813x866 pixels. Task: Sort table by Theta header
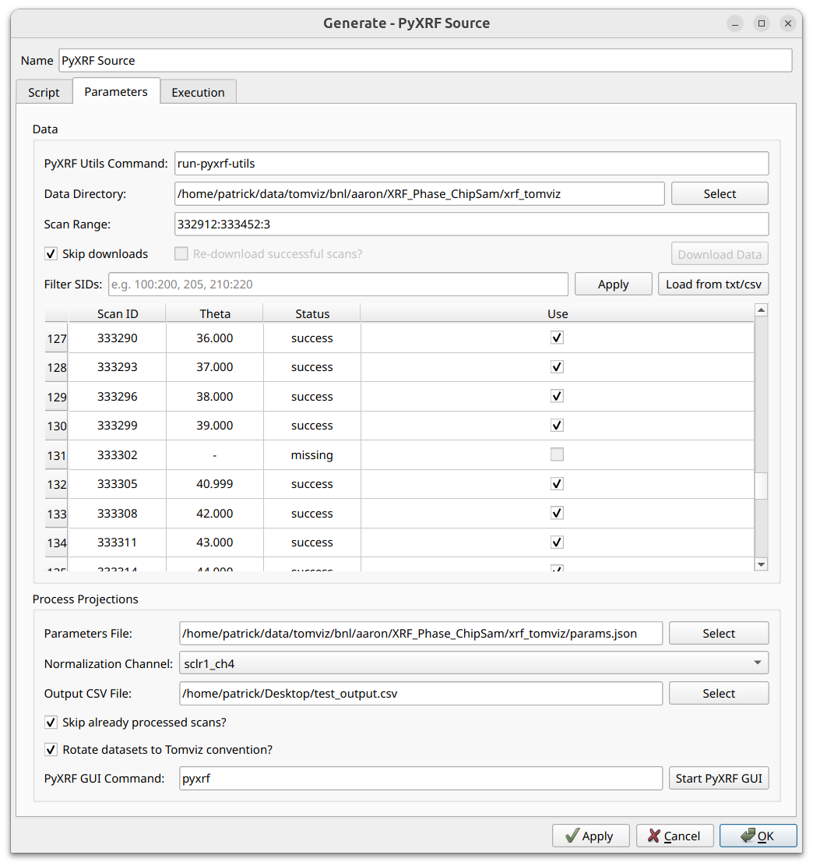(215, 313)
